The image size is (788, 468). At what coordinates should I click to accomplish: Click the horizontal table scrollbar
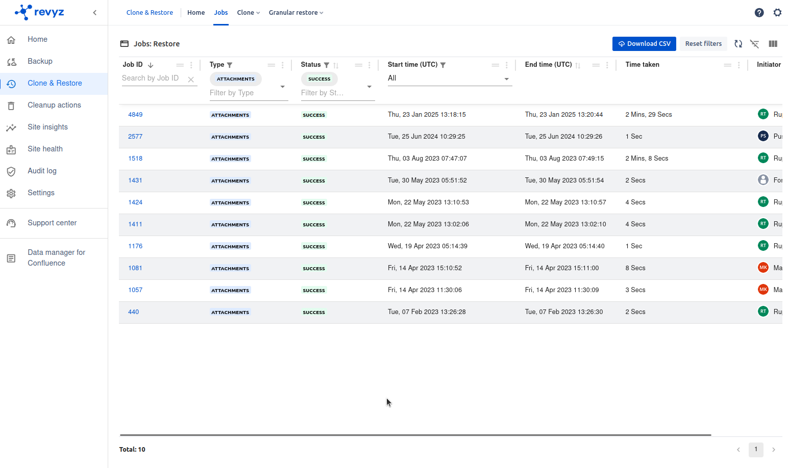click(415, 435)
